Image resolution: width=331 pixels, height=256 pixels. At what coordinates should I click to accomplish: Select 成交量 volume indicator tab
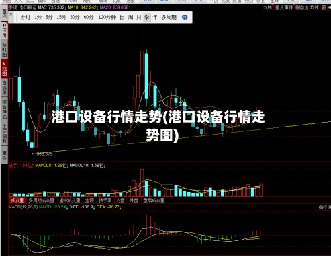click(17, 200)
